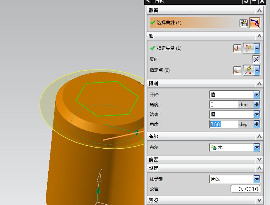Click the inferred vector icon in 轴

pyautogui.click(x=248, y=48)
